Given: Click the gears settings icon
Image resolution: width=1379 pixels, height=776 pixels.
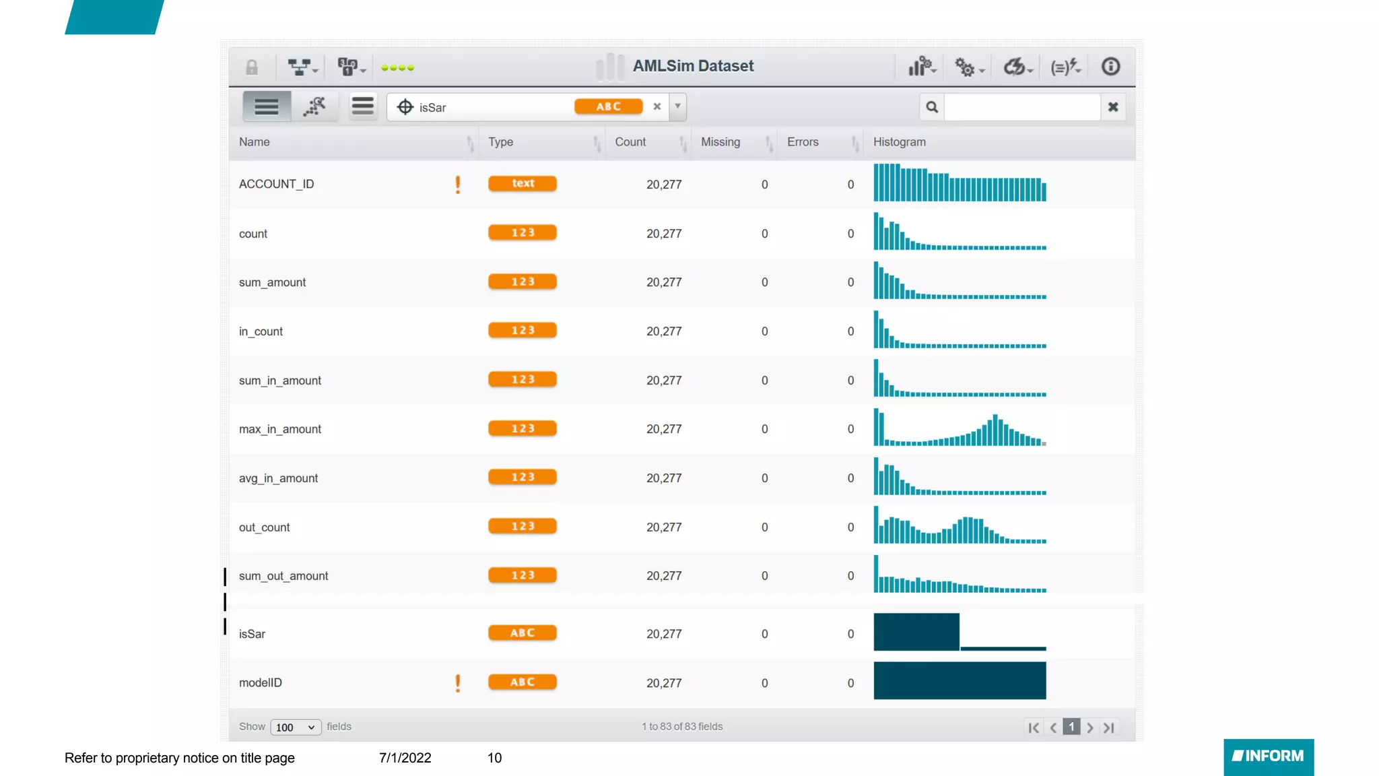Looking at the screenshot, I should click(x=968, y=67).
